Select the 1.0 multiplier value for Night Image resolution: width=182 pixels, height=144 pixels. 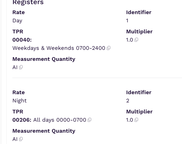[130, 120]
